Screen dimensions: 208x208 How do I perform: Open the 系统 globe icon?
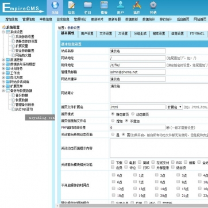55,5
